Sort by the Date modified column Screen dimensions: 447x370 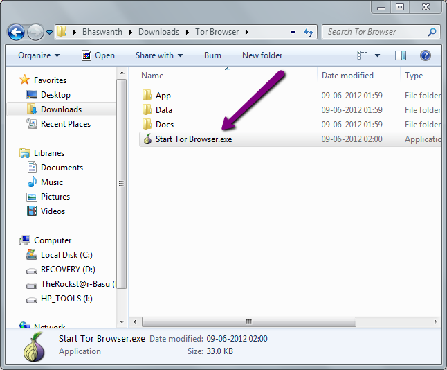347,76
